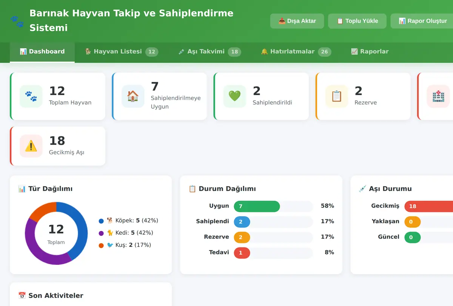Click the blue Köpek legend dot
The width and height of the screenshot is (453, 306).
pyautogui.click(x=101, y=221)
